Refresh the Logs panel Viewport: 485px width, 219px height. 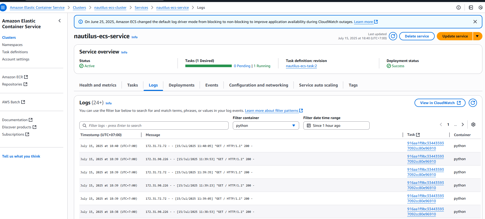(x=473, y=103)
